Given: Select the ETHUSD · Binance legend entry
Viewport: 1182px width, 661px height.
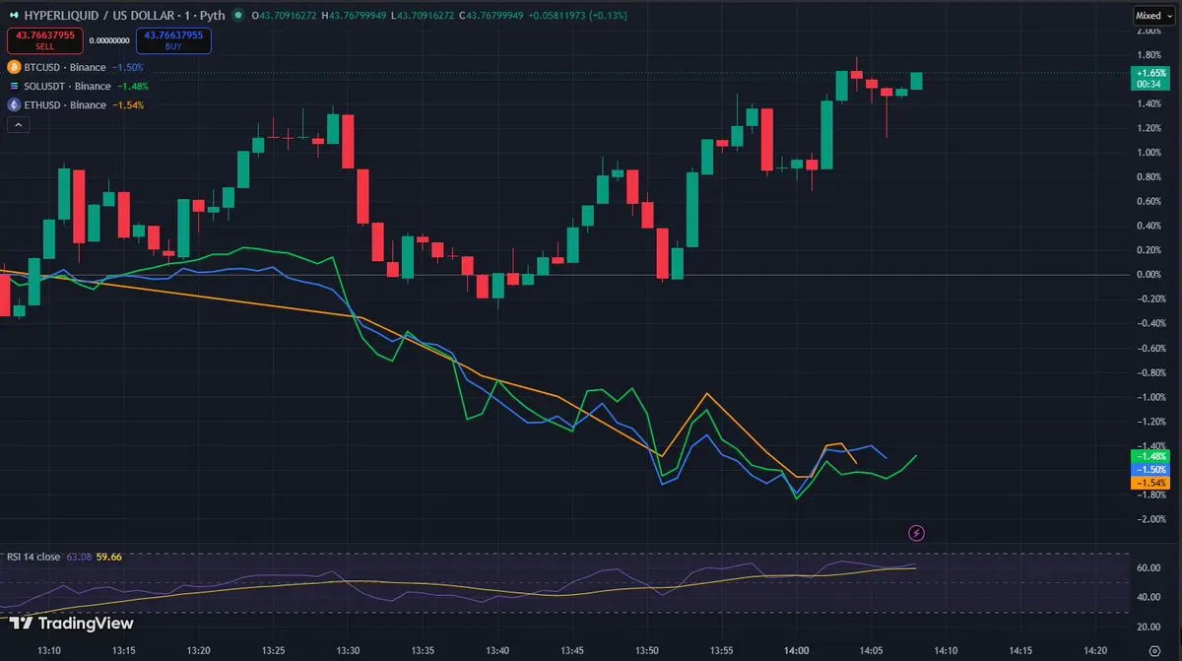Looking at the screenshot, I should [x=65, y=104].
